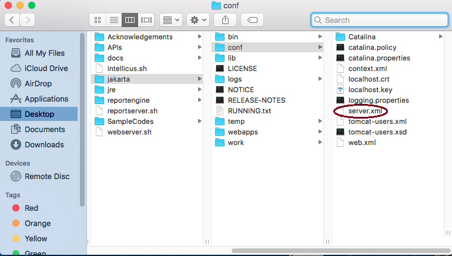The image size is (452, 256).
Task: Select the temp folder
Action: (x=267, y=121)
